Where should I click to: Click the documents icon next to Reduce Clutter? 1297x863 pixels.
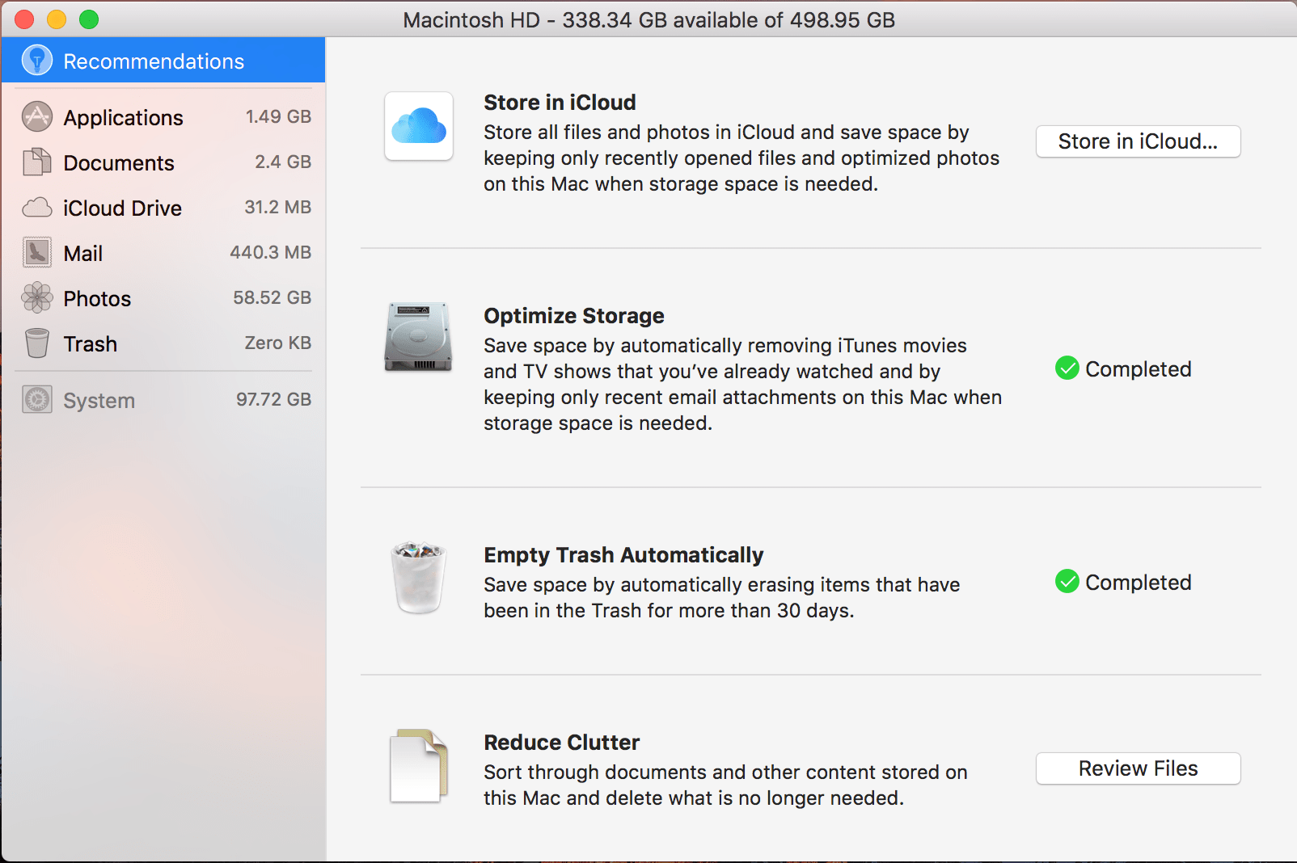(x=418, y=765)
